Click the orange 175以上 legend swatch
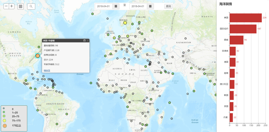269x132 pixels. coord(4,126)
